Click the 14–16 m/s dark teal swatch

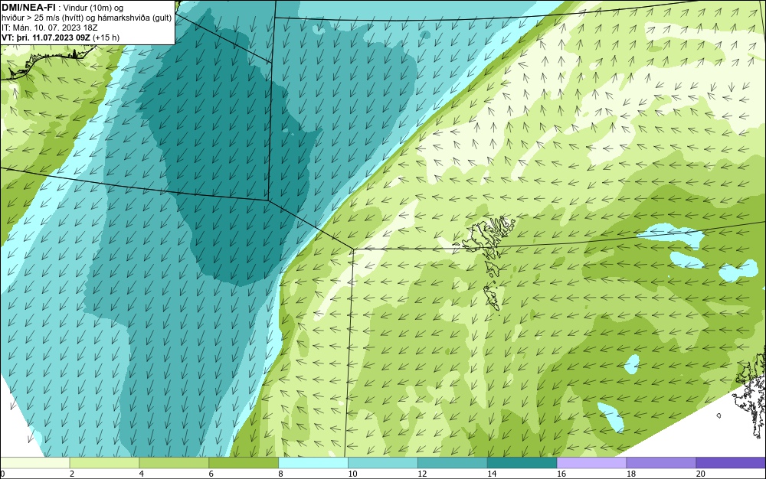tap(522, 463)
